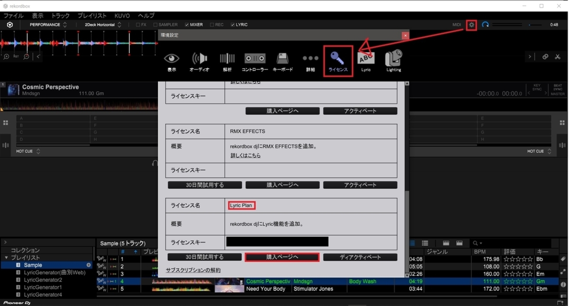Open the コントローラー controller preferences tab
Image resolution: width=569 pixels, height=306 pixels.
pyautogui.click(x=255, y=61)
